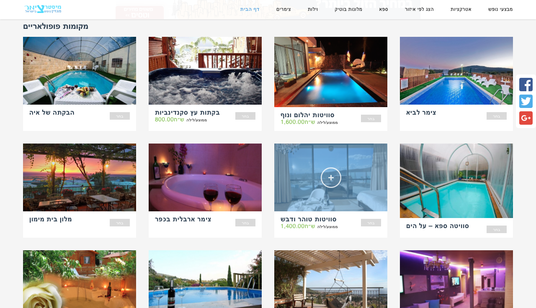Open the סוויטה ספא – על הים pool thumbnail
Image resolution: width=536 pixels, height=308 pixels.
(x=456, y=181)
